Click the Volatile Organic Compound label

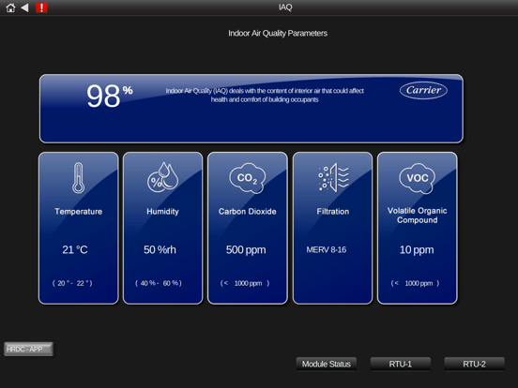click(x=418, y=216)
